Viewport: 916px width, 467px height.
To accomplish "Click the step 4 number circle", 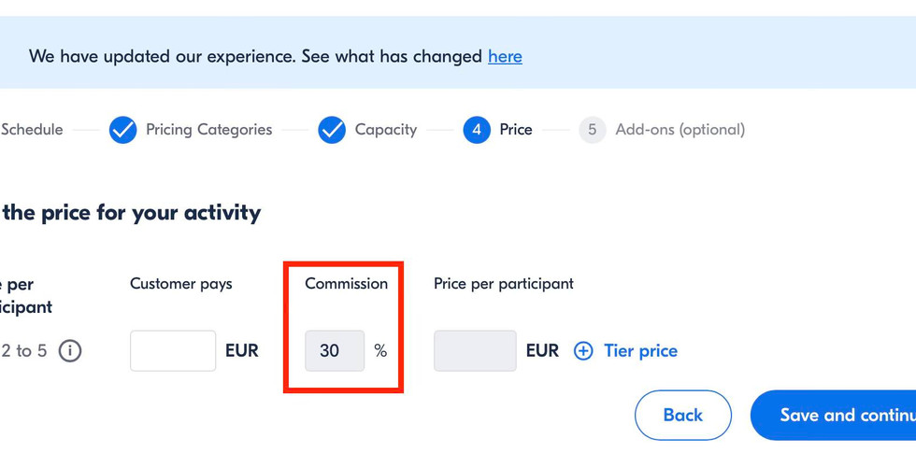I will [477, 130].
